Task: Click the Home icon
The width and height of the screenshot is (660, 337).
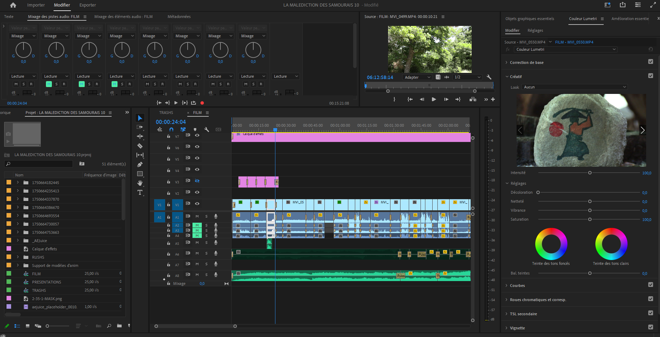Action: tap(13, 5)
